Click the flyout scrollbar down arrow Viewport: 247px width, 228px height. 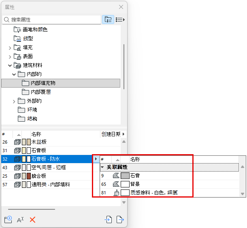click(x=243, y=194)
